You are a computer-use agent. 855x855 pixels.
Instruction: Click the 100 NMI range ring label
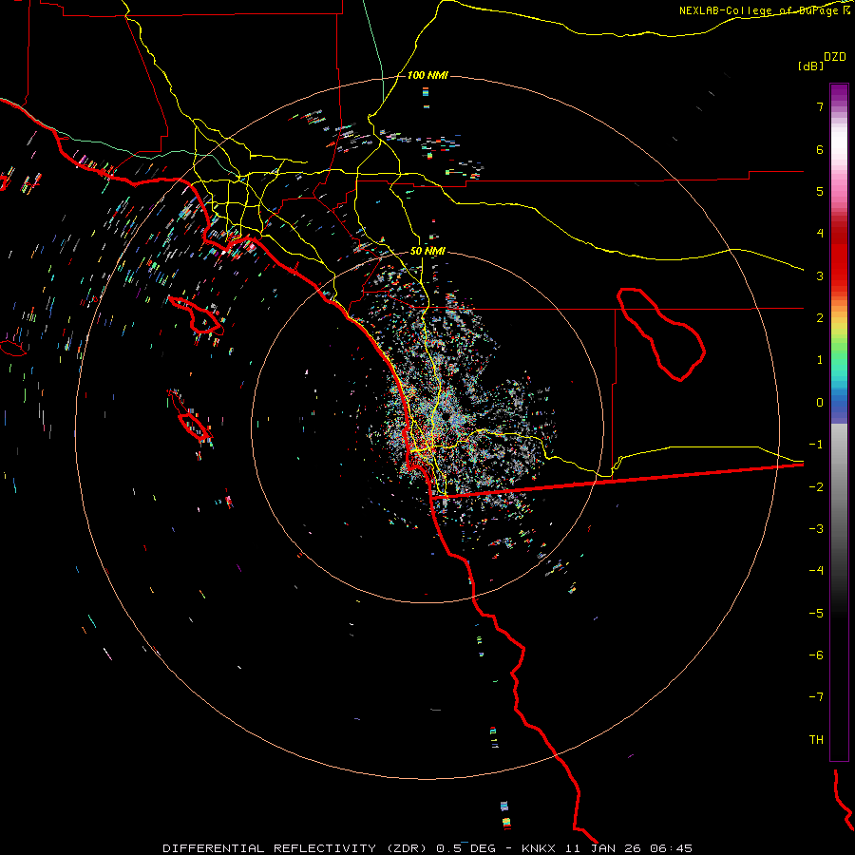427,75
